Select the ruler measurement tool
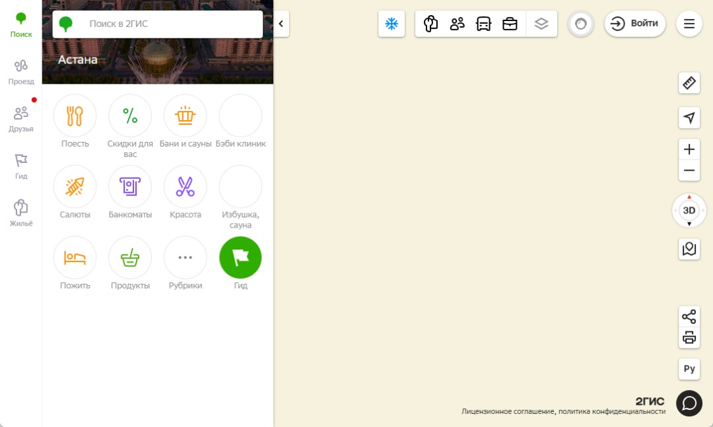The width and height of the screenshot is (713, 427). (x=689, y=82)
